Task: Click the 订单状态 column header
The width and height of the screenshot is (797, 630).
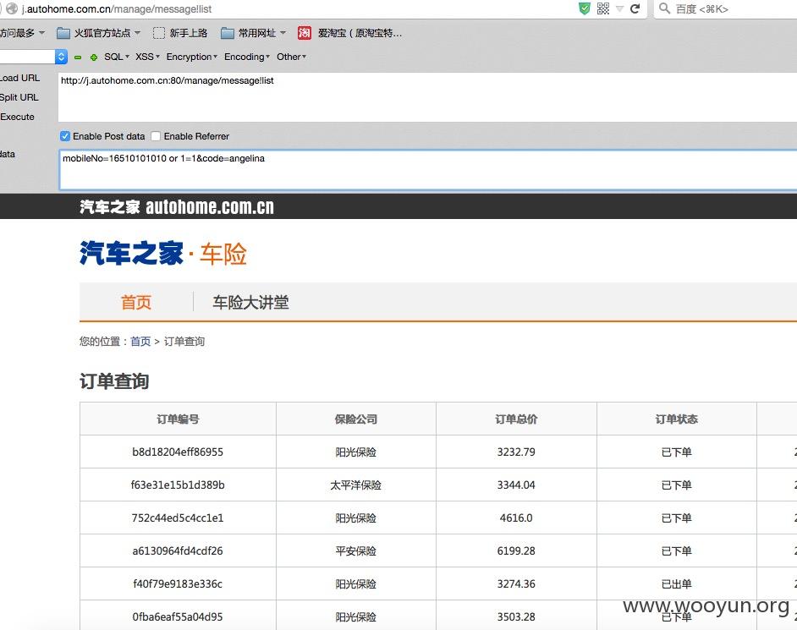Action: pyautogui.click(x=677, y=419)
